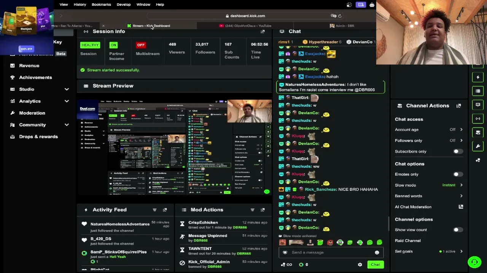
Task: Pop out the Channel Actions panel
Action: [x=458, y=106]
